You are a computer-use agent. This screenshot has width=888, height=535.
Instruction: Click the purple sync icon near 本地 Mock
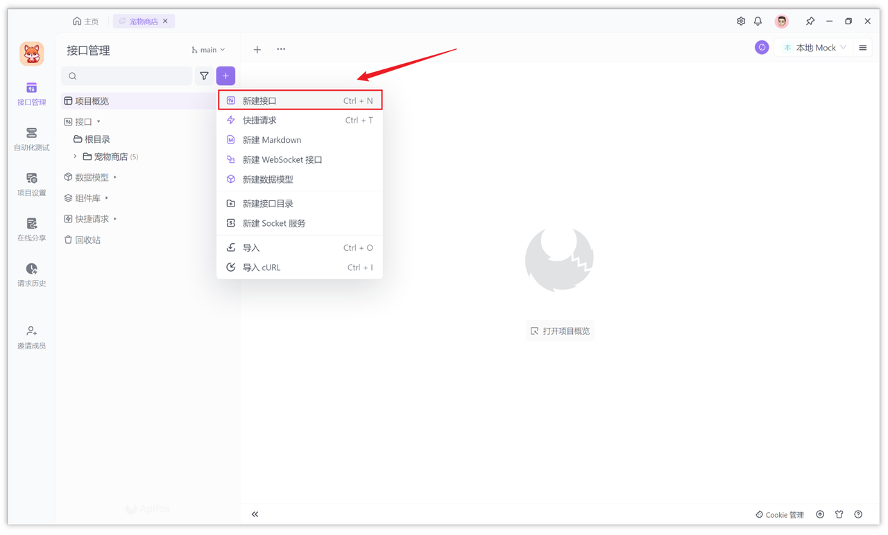(x=761, y=47)
